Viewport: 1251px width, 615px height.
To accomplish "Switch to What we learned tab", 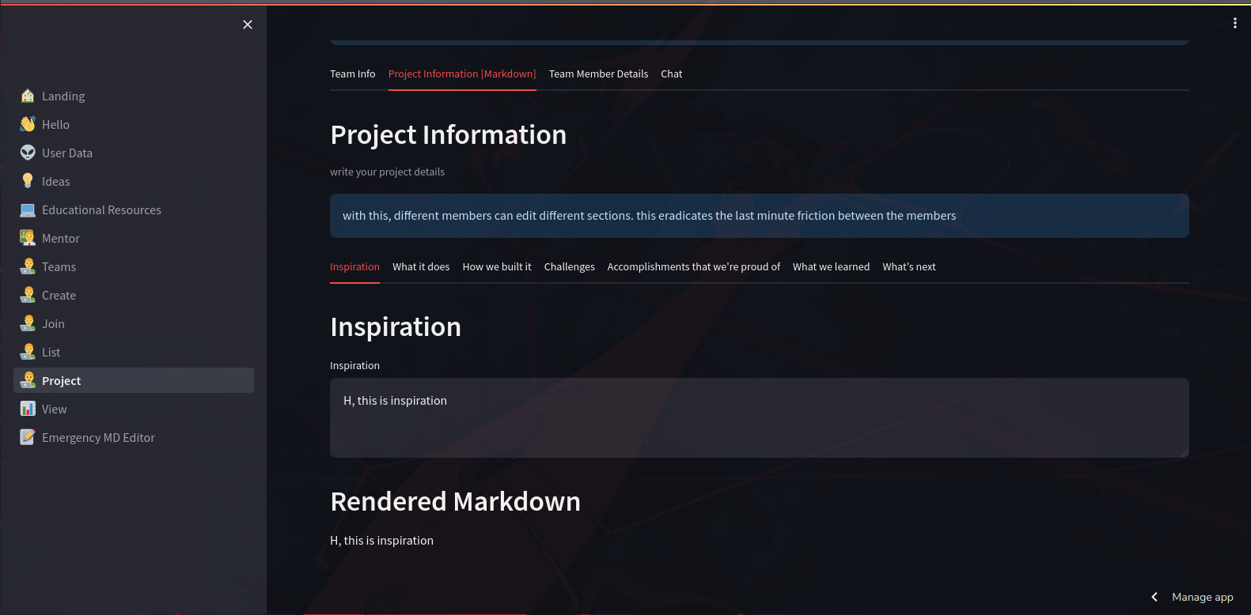I will [x=831, y=266].
